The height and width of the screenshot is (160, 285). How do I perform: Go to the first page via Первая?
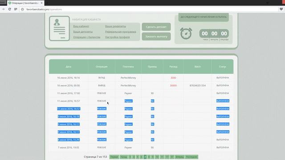click(114, 157)
